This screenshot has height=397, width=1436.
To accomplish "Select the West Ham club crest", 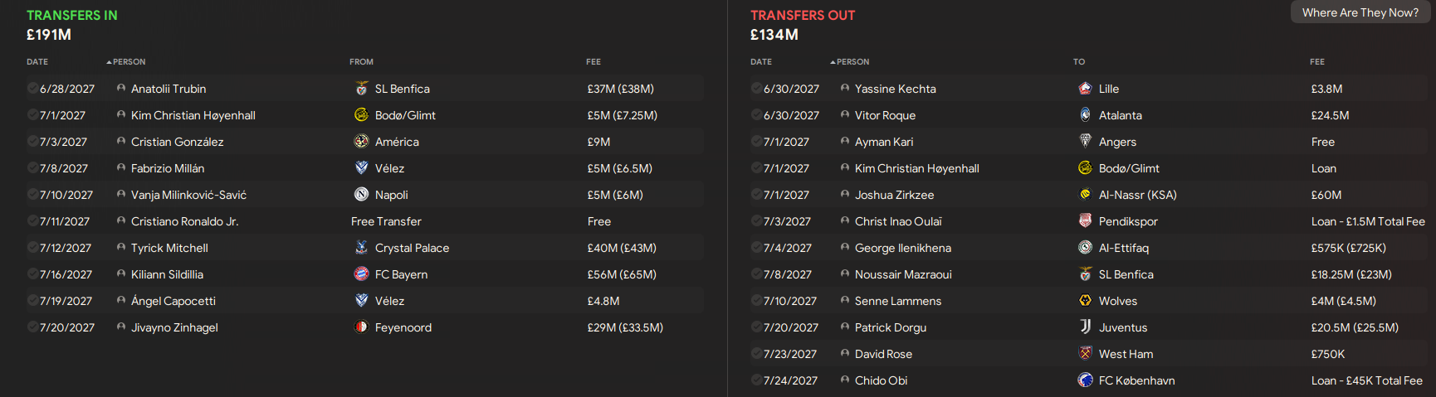I will coord(1085,353).
